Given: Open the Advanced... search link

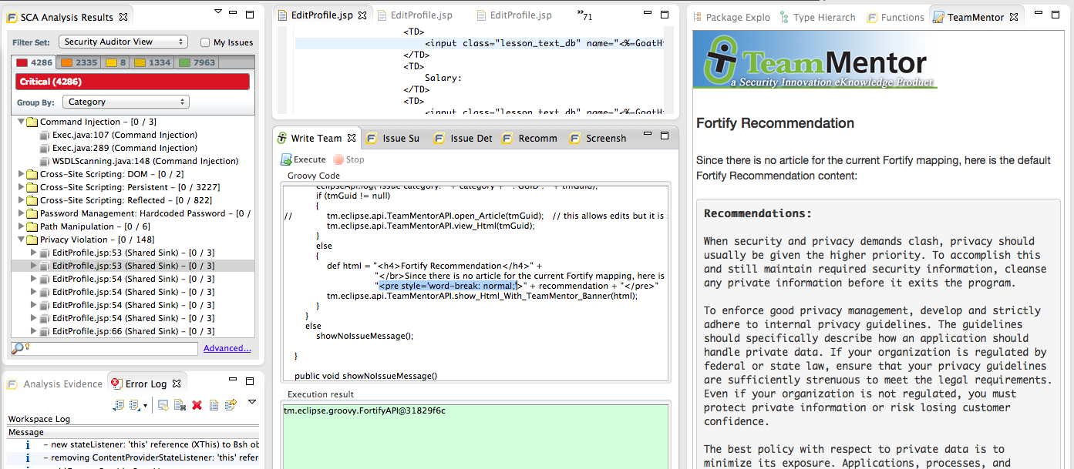Looking at the screenshot, I should pos(227,349).
